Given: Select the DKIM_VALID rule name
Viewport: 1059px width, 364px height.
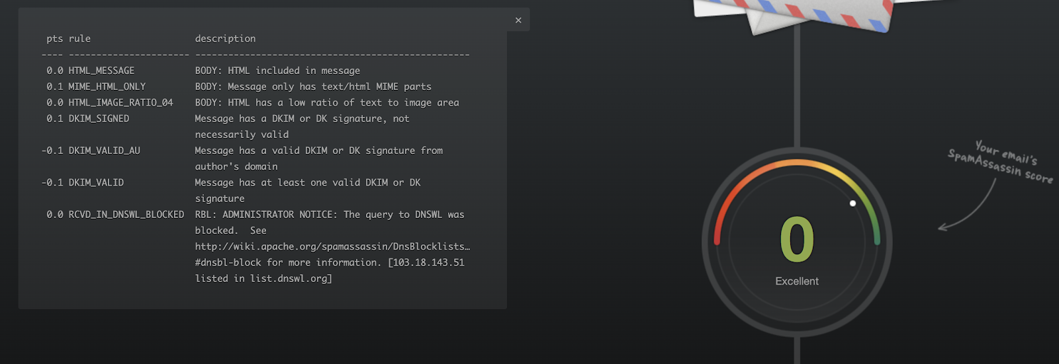Looking at the screenshot, I should click(x=96, y=182).
